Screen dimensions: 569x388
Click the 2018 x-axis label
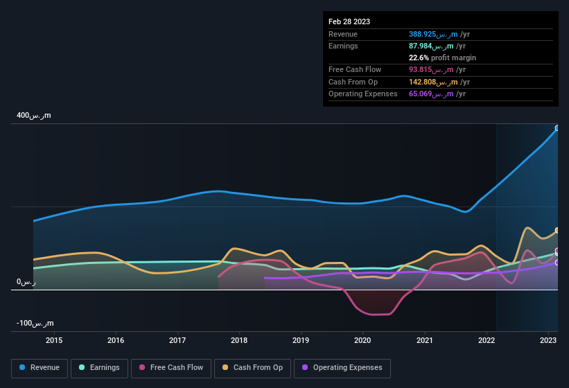click(239, 340)
